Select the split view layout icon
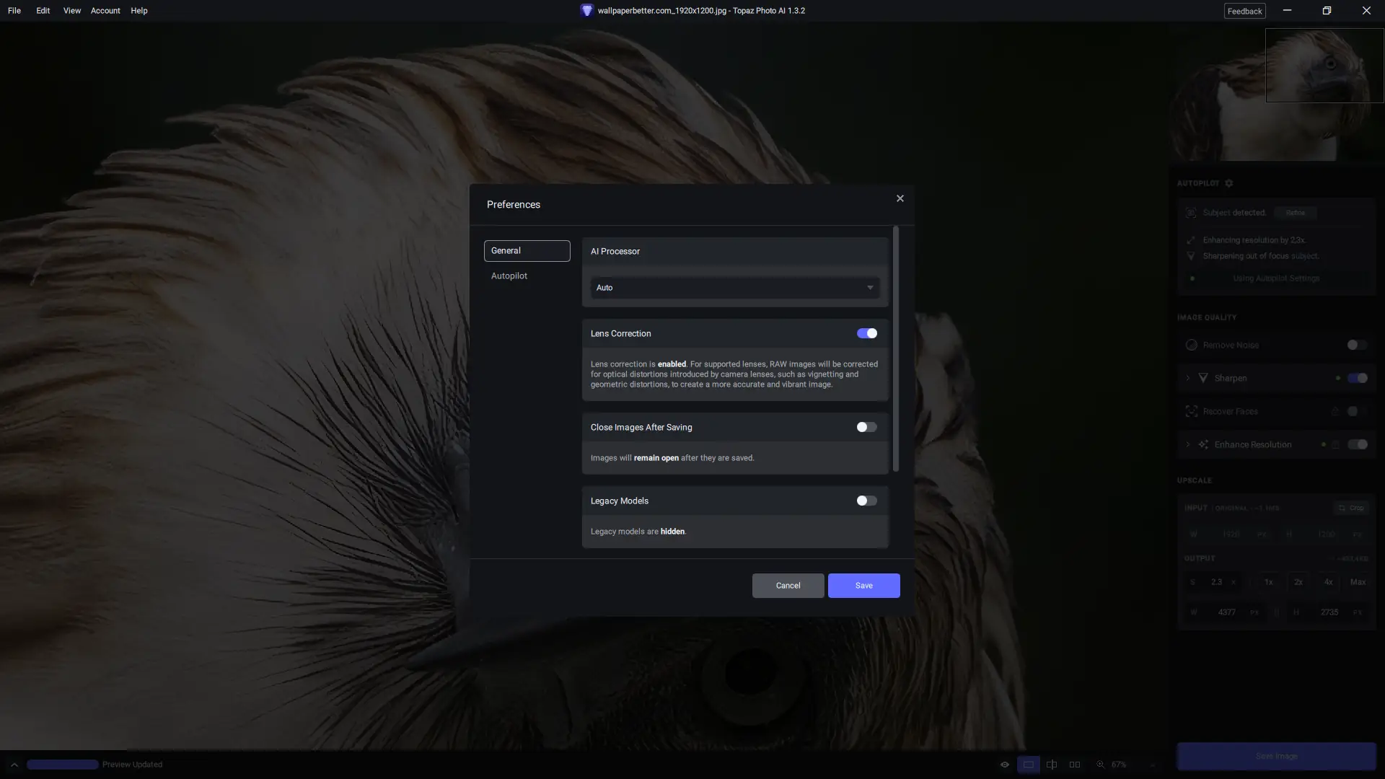The image size is (1385, 779). [x=1052, y=765]
